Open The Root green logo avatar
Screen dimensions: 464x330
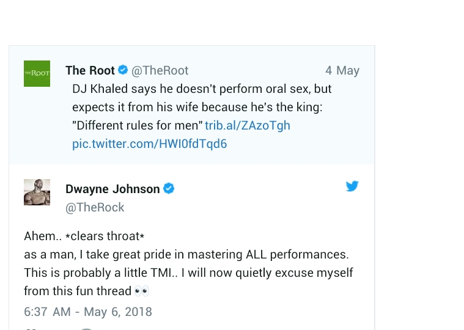37,73
